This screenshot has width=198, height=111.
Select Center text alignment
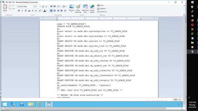tap(54, 11)
